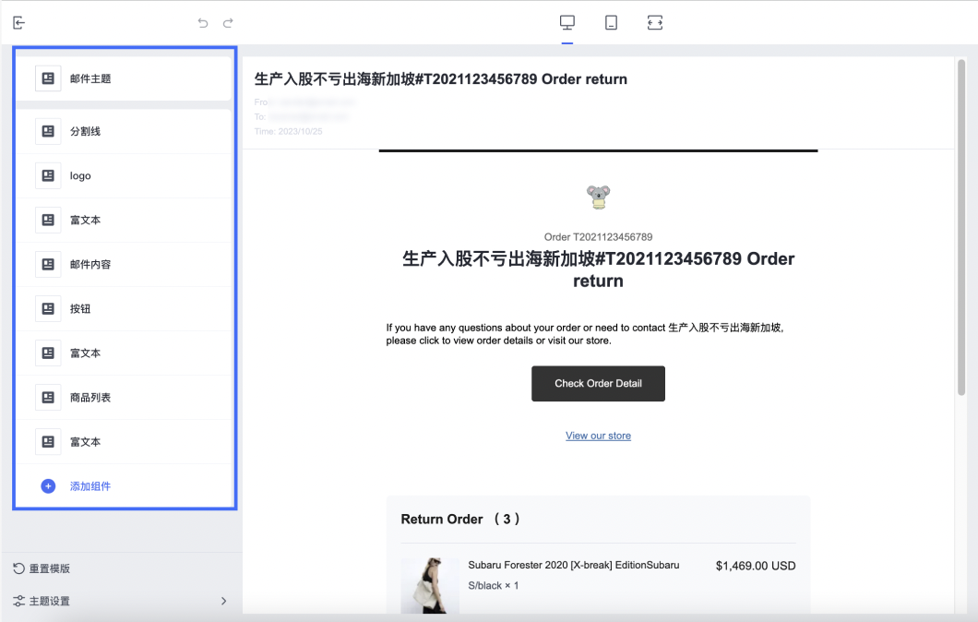Click the Subaru Forester 2020 product name
The height and width of the screenshot is (622, 978).
point(574,565)
